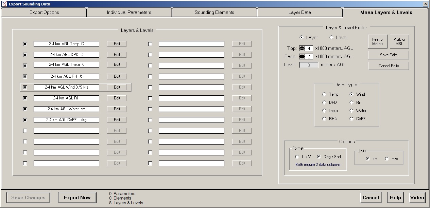
Task: Click the Video button
Action: [417, 197]
